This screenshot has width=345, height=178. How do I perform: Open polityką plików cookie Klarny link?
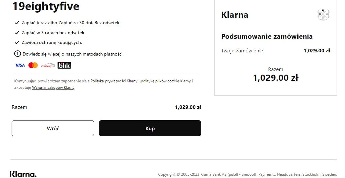(166, 81)
